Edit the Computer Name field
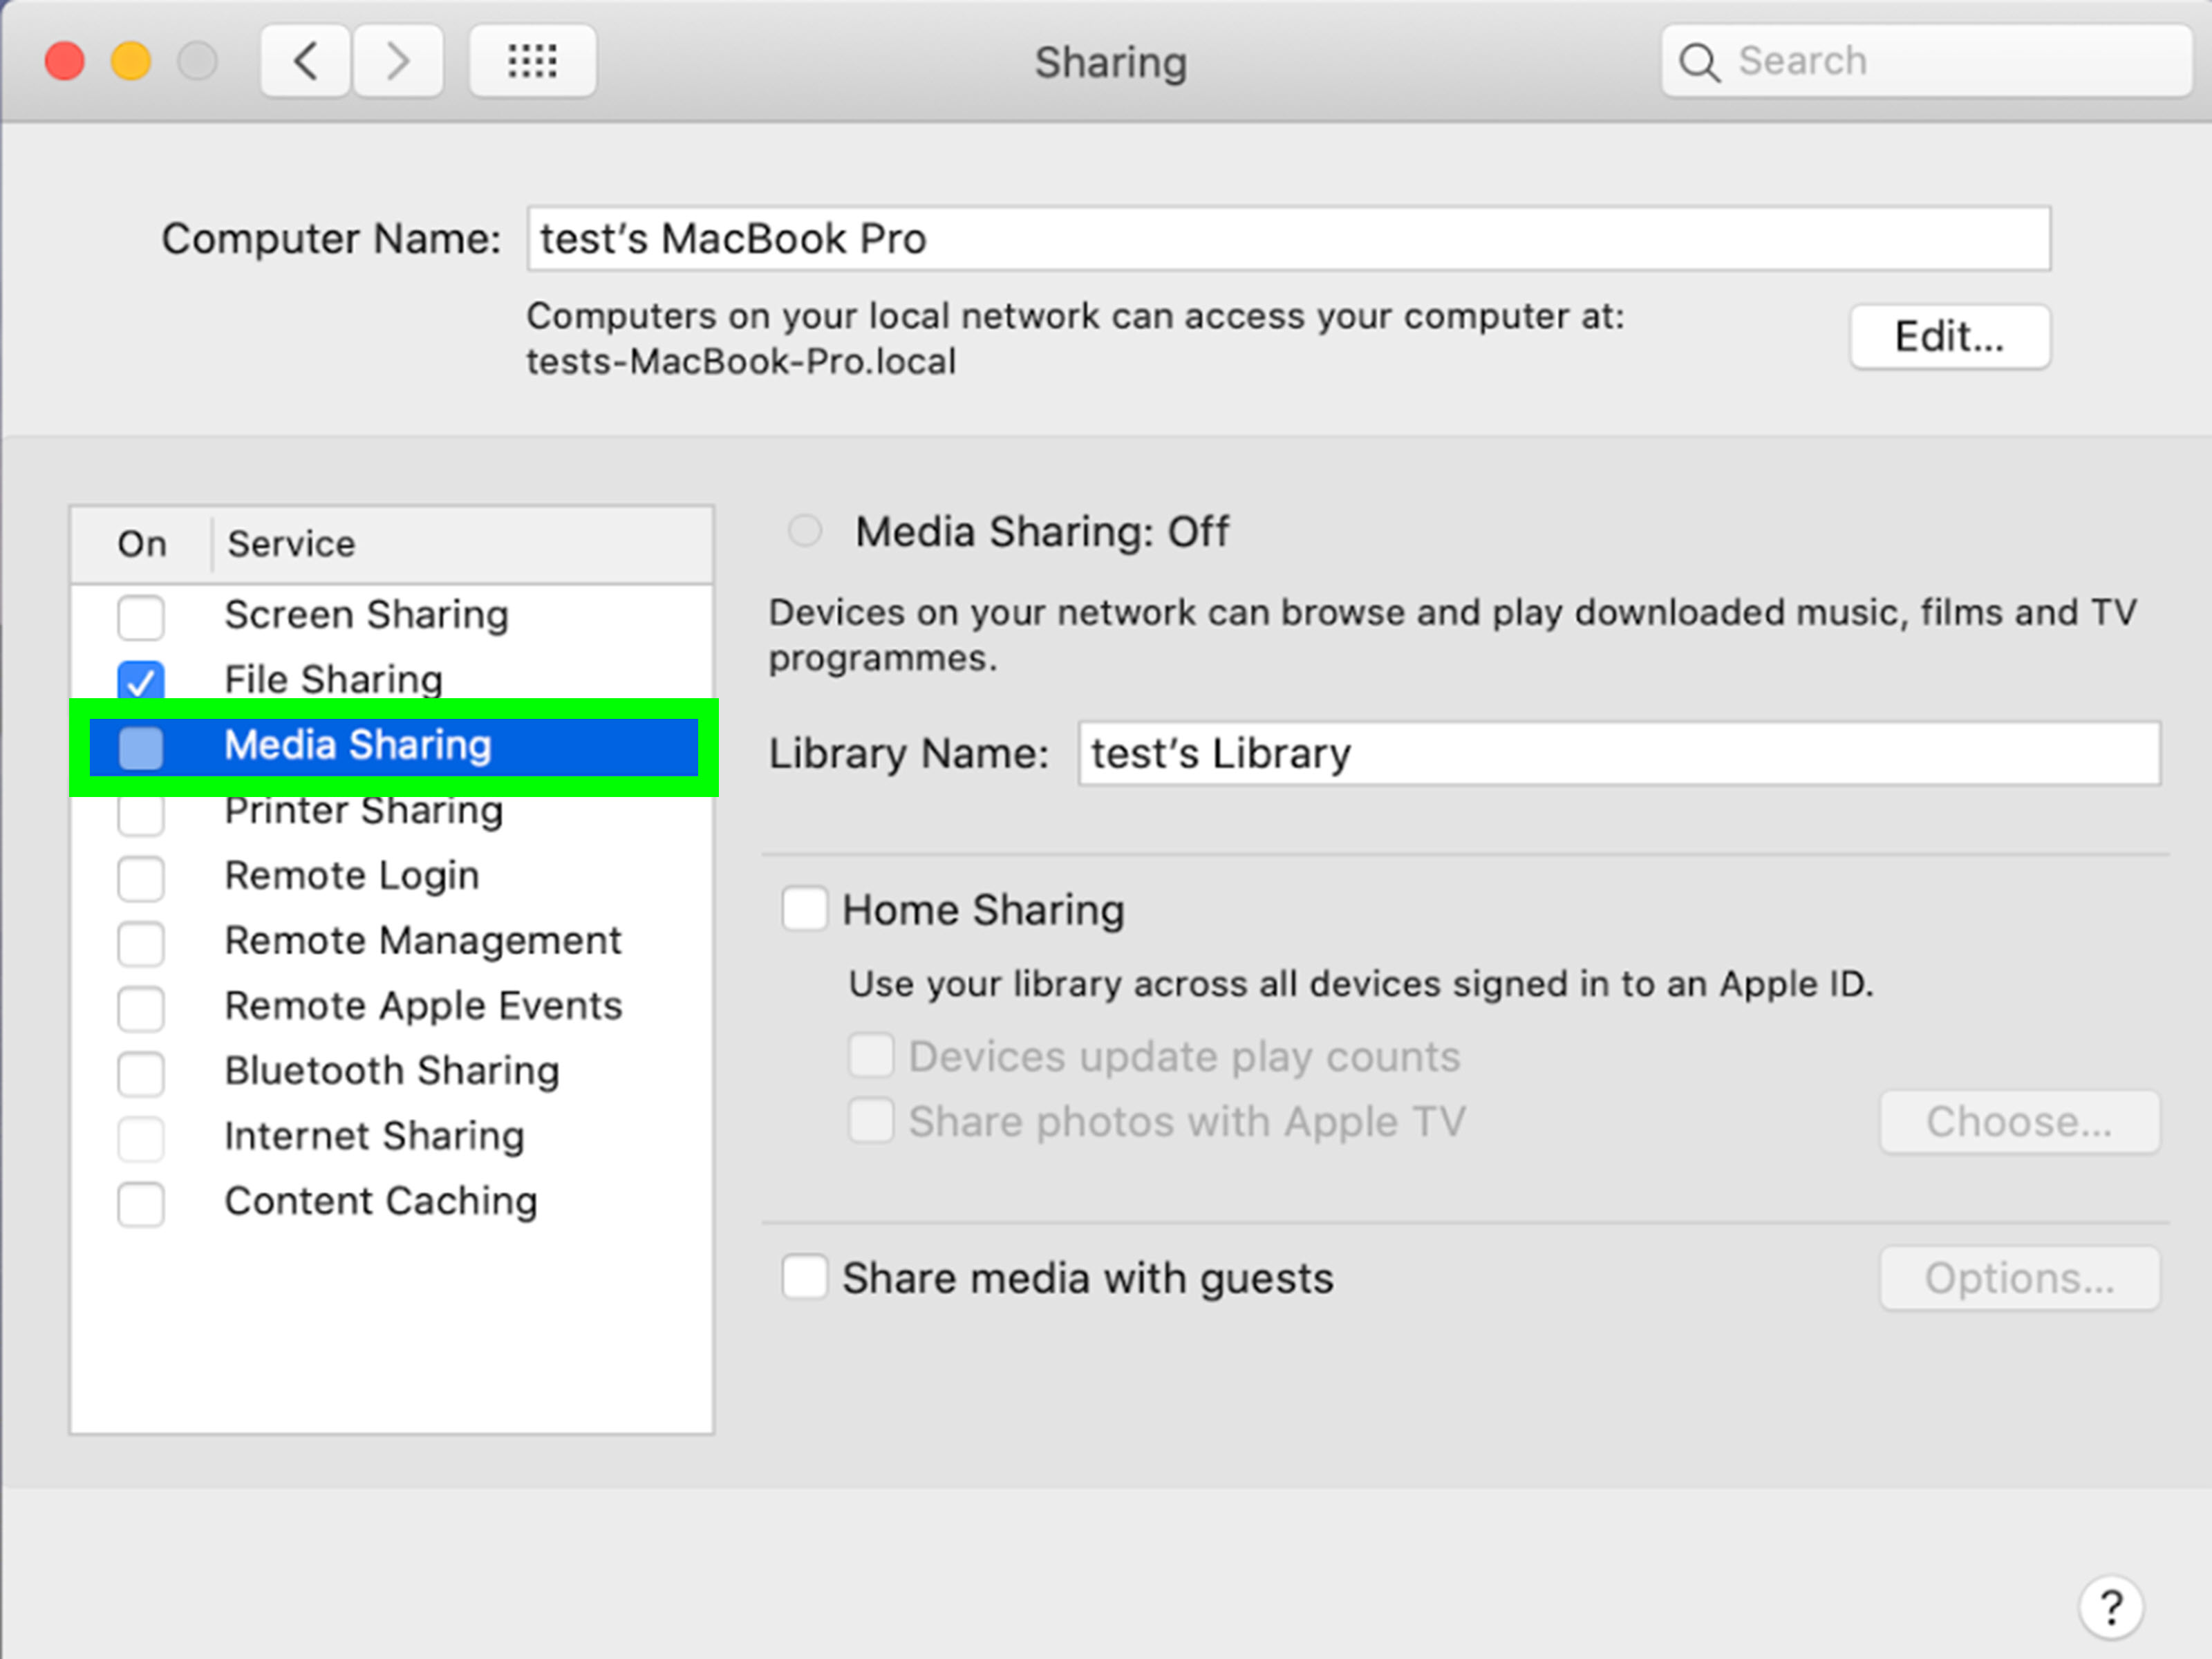This screenshot has width=2212, height=1659. pos(1289,238)
